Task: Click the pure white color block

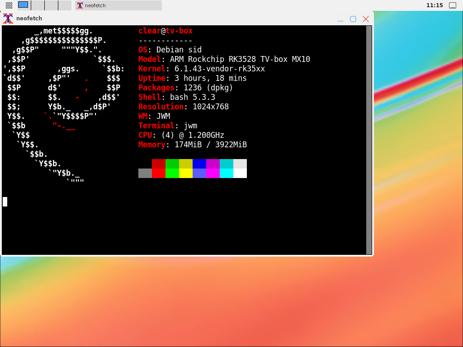Action: (240, 173)
